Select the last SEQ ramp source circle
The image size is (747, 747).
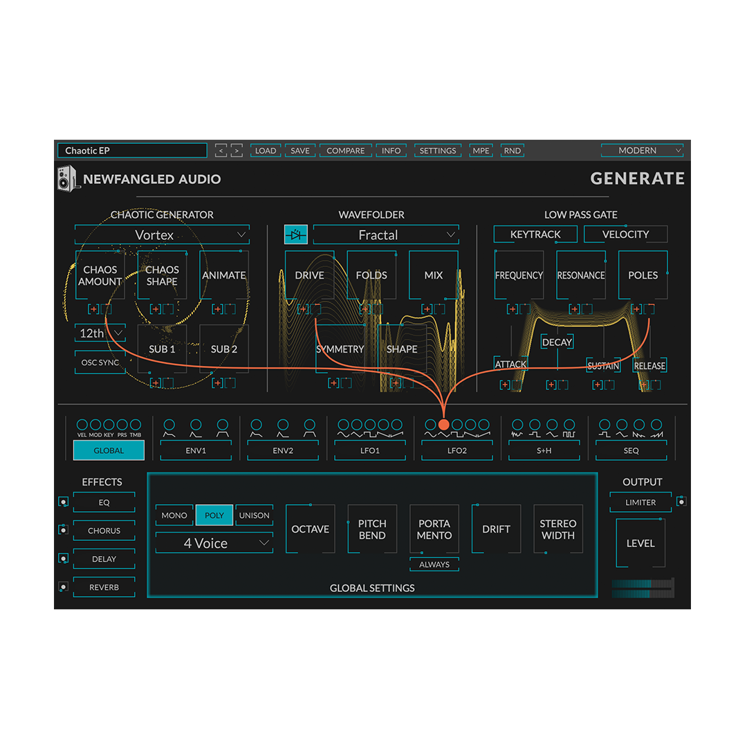tap(656, 425)
